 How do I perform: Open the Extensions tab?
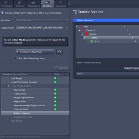61,4
